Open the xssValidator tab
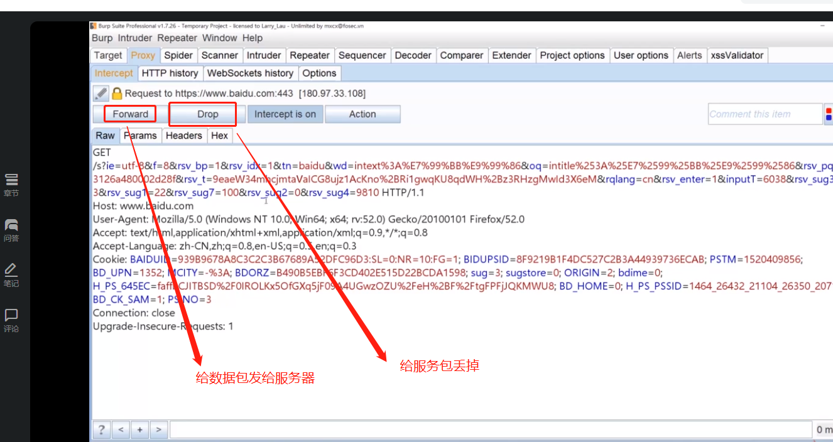833x442 pixels. pyautogui.click(x=738, y=55)
